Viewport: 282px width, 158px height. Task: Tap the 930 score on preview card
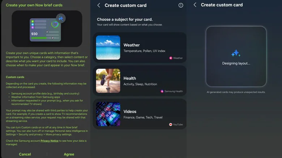[x=34, y=34]
